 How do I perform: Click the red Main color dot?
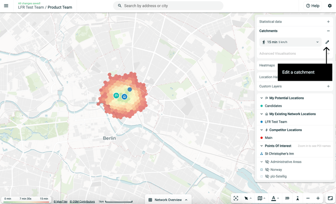(261, 137)
